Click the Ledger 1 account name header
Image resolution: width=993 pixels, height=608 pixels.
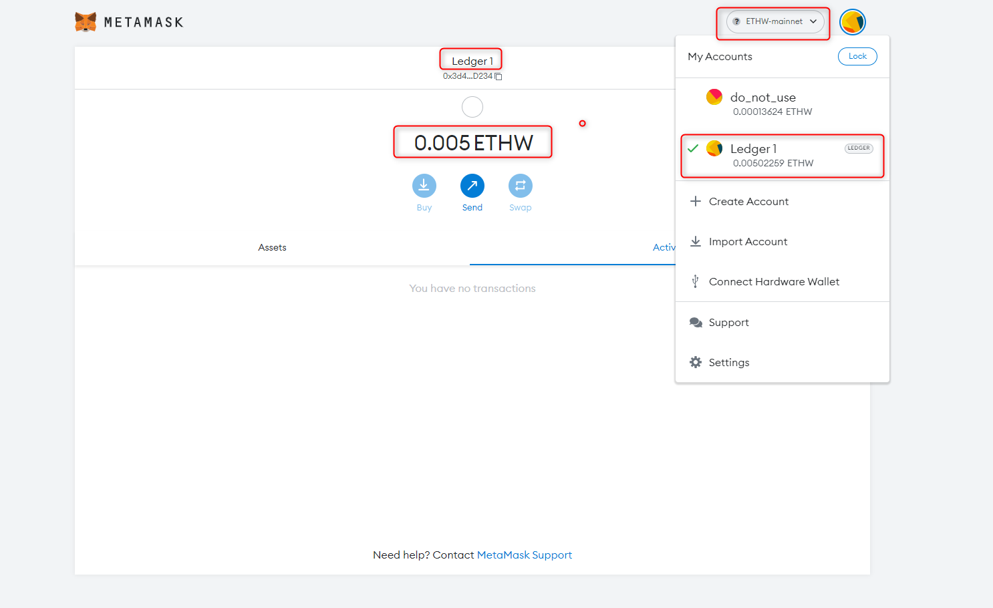pyautogui.click(x=472, y=61)
